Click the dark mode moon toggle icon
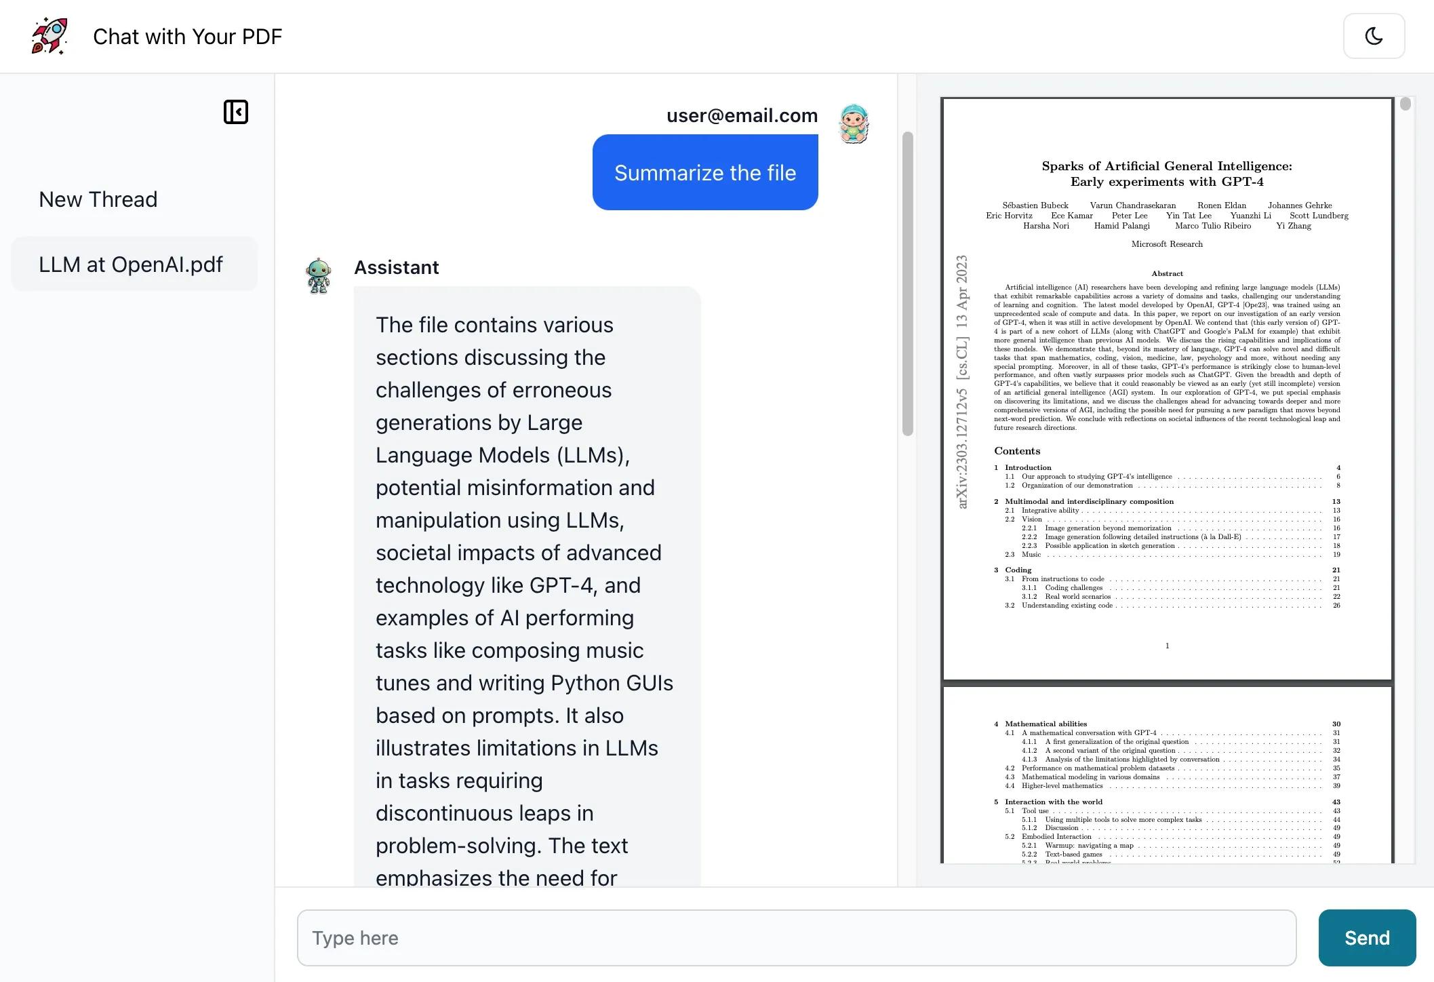 (x=1377, y=35)
